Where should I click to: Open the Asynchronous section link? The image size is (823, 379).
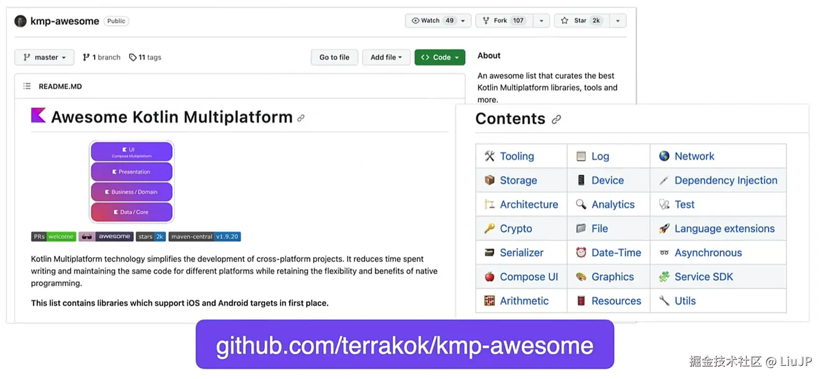click(708, 253)
